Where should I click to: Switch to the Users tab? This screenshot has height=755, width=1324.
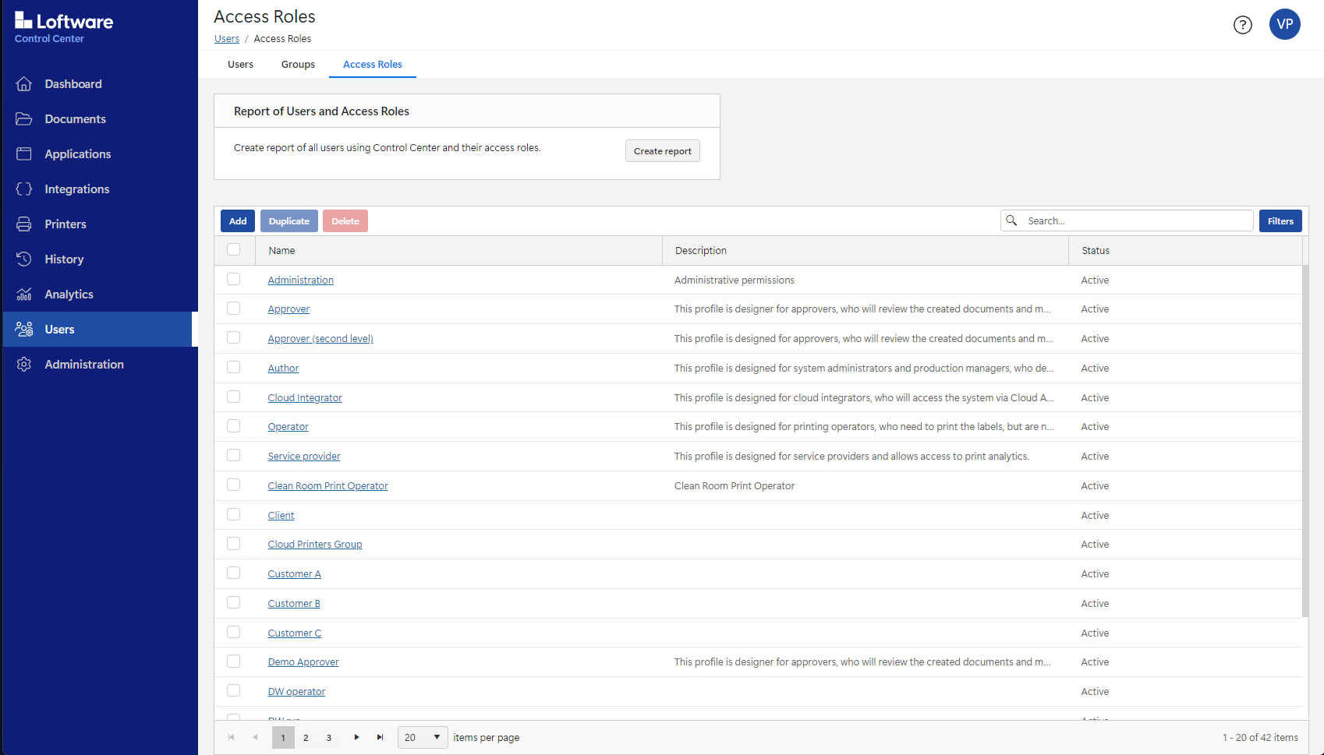click(240, 65)
